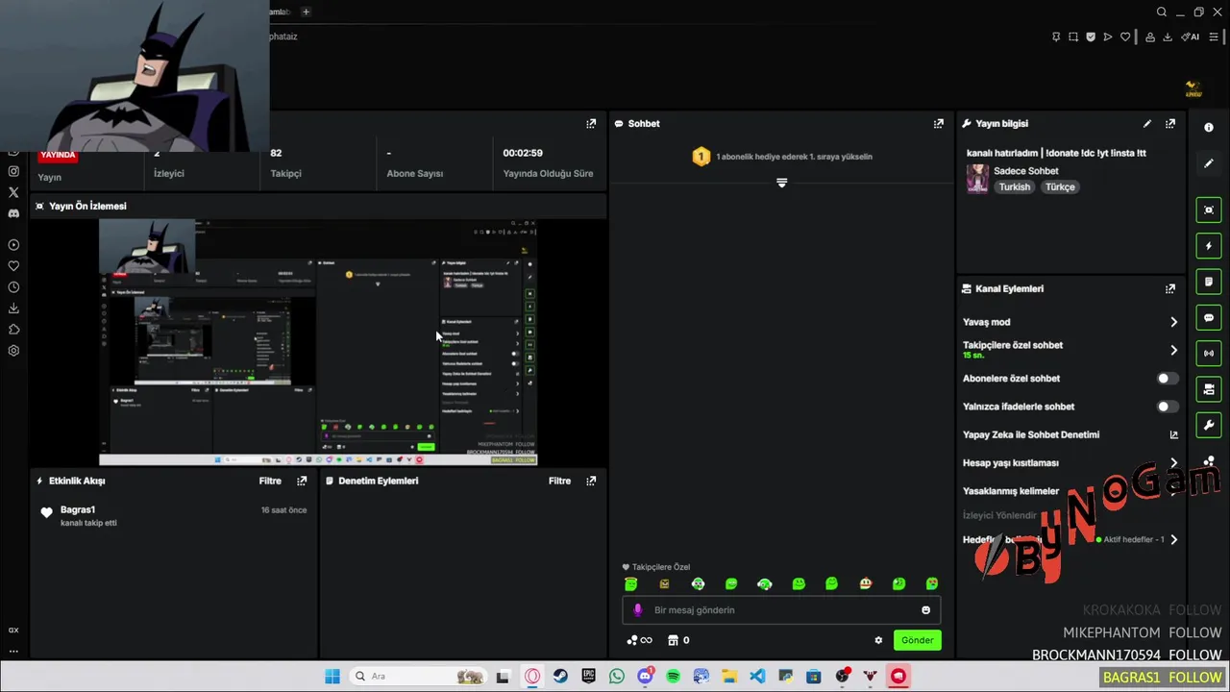Screen dimensions: 1230x692
Task: Open Opera sidebar settings gear
Action: (13, 351)
